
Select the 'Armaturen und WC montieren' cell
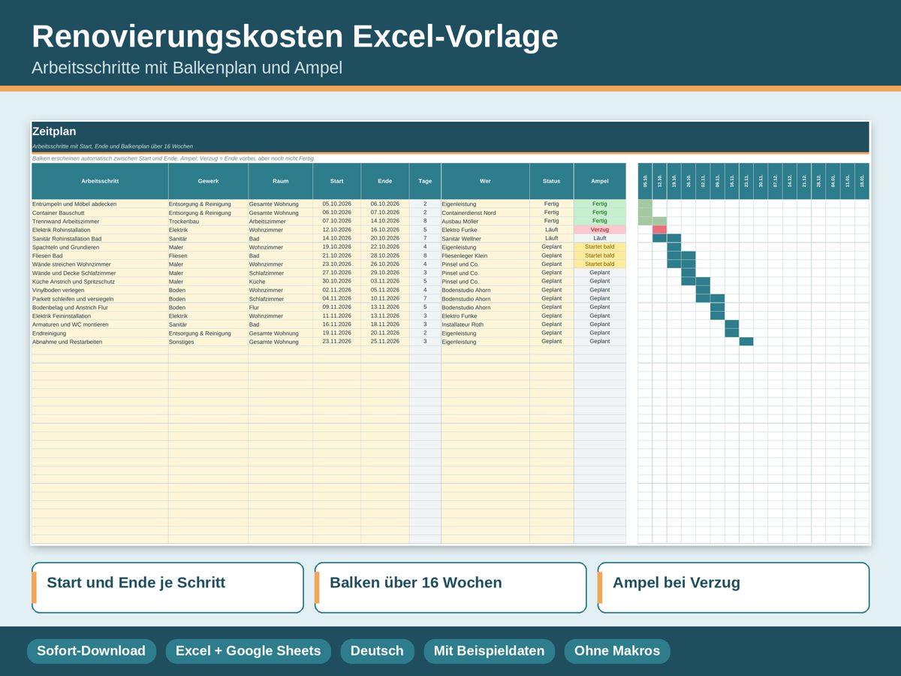tap(100, 324)
